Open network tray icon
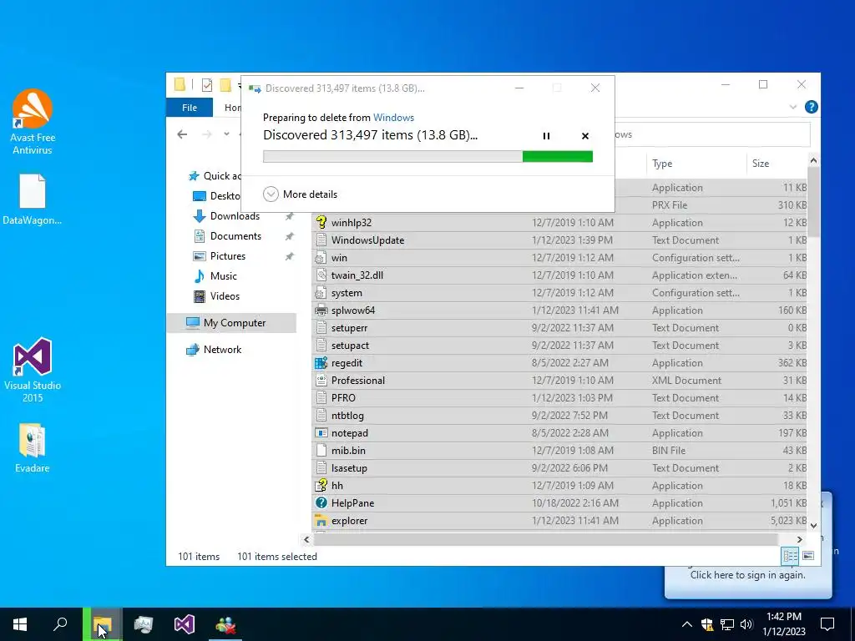Image resolution: width=855 pixels, height=641 pixels. click(727, 624)
